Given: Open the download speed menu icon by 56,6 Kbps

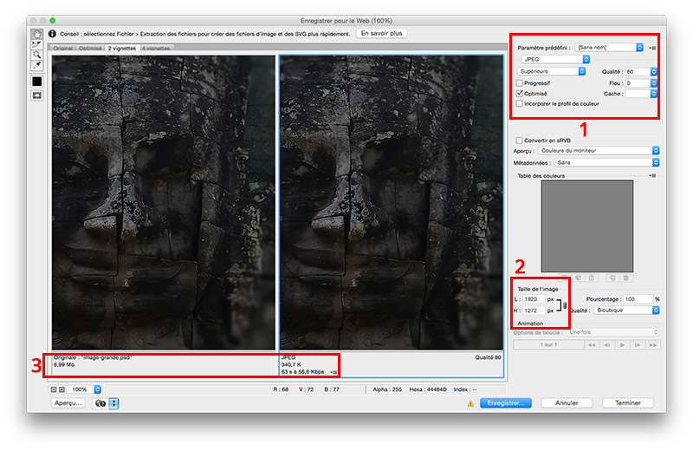Looking at the screenshot, I should (x=334, y=372).
